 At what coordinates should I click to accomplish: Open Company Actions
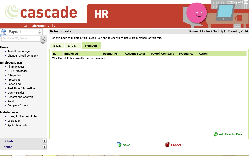pyautogui.click(x=18, y=105)
